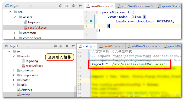
Task: Collapse assets folder chevron in upper tree
Action: (x=15, y=17)
